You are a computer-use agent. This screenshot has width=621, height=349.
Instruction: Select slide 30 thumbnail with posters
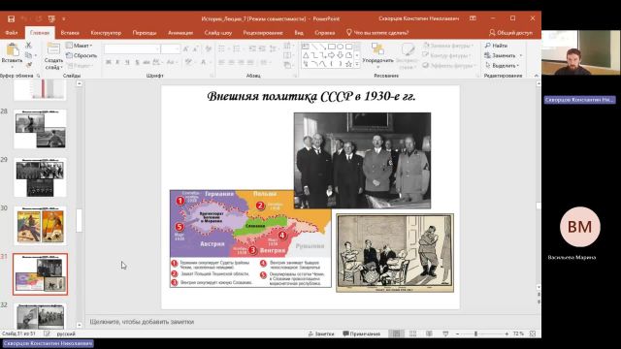[40, 226]
